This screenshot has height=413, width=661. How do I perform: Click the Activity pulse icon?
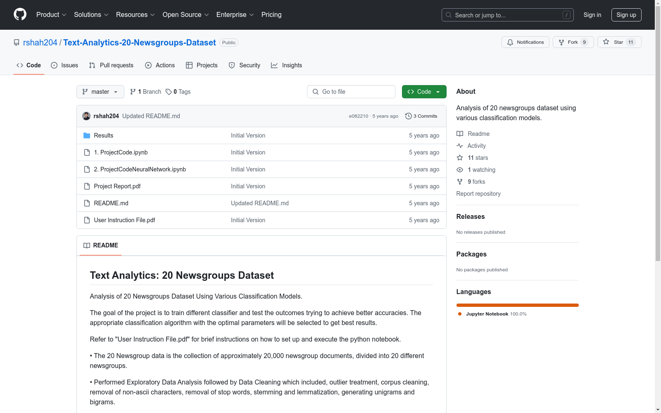pos(460,146)
